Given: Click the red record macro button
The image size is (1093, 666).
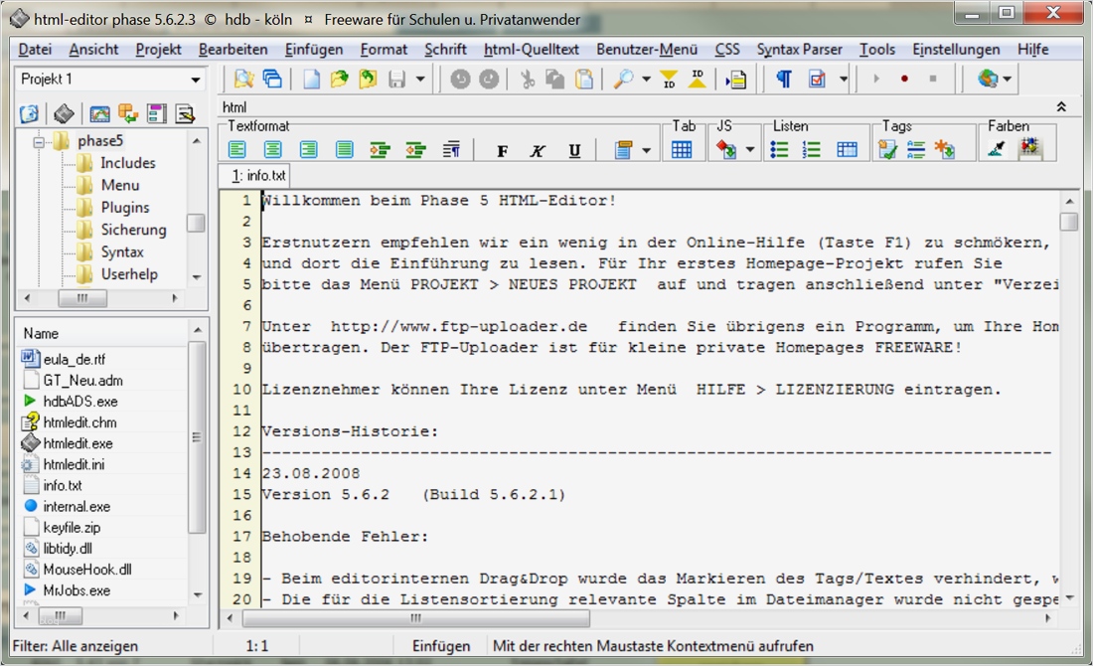Looking at the screenshot, I should (x=904, y=79).
